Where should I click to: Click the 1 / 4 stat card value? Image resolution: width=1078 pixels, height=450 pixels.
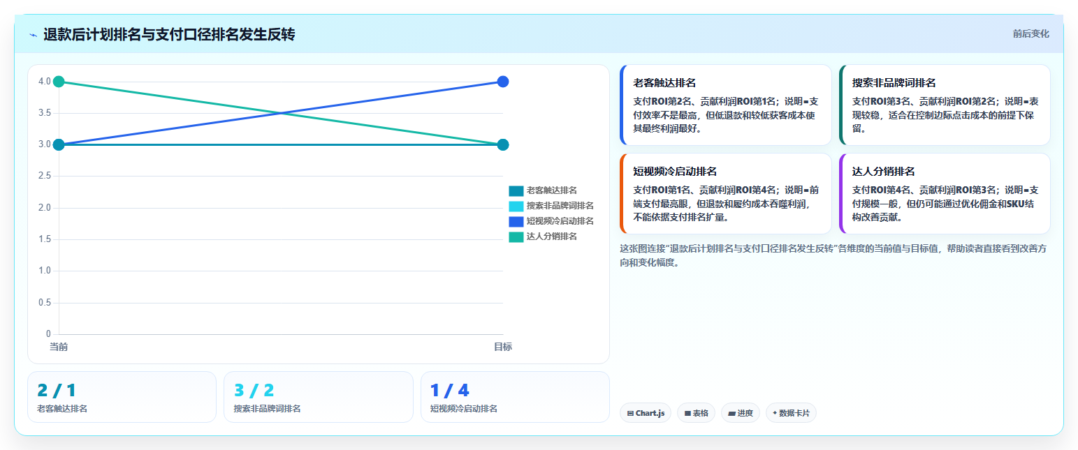[x=450, y=391]
